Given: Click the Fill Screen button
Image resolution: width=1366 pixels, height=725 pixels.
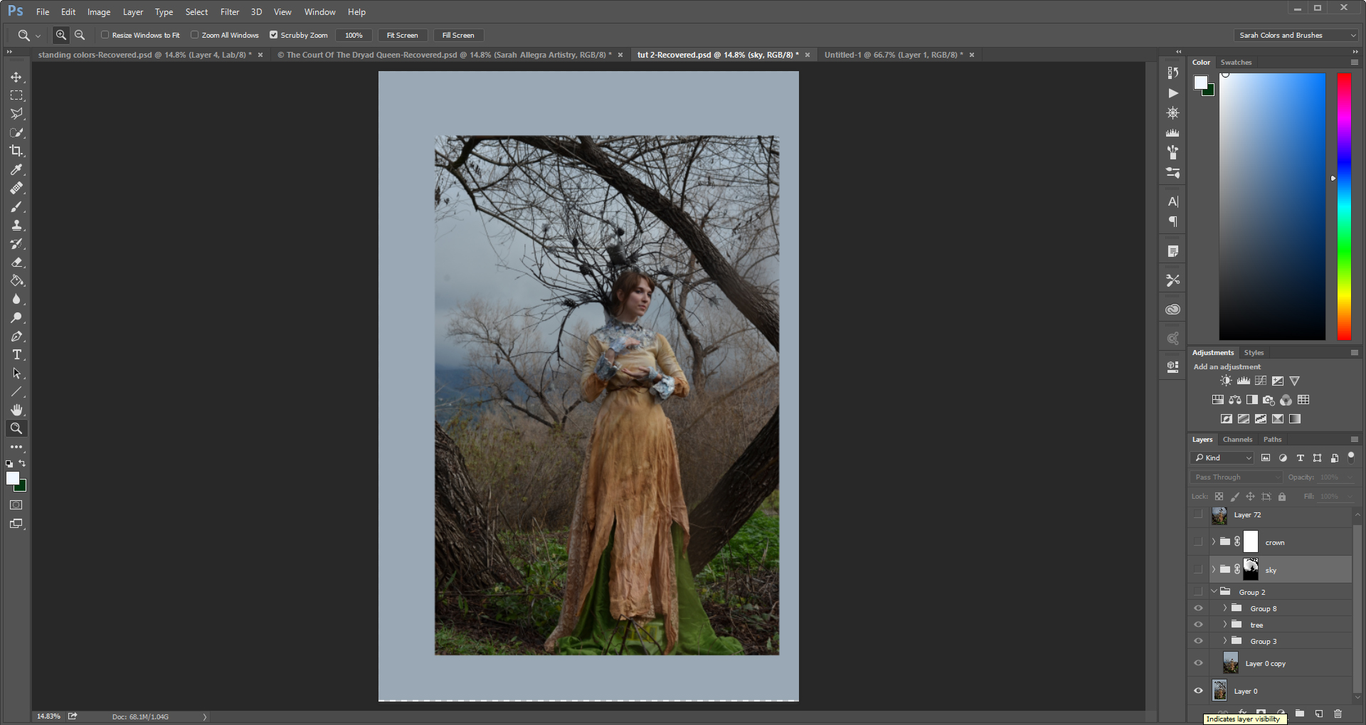Looking at the screenshot, I should (x=458, y=35).
